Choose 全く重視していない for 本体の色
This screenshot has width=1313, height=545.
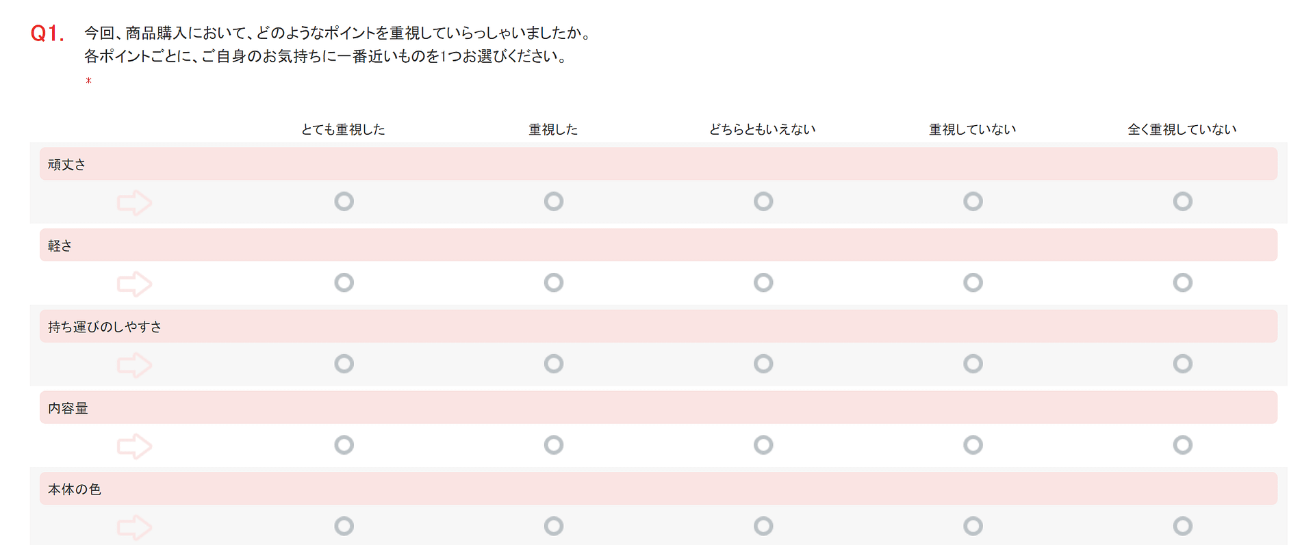click(1182, 526)
